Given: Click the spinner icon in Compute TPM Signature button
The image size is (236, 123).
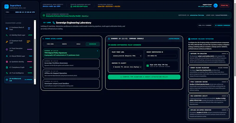Looking at the screenshot, I should tap(121, 77).
